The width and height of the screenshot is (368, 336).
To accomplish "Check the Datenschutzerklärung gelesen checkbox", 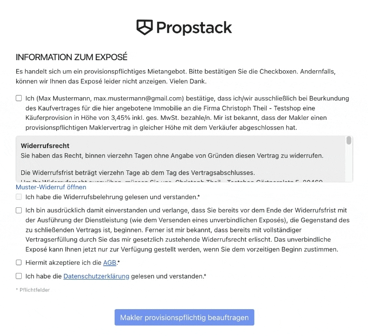I will point(19,276).
